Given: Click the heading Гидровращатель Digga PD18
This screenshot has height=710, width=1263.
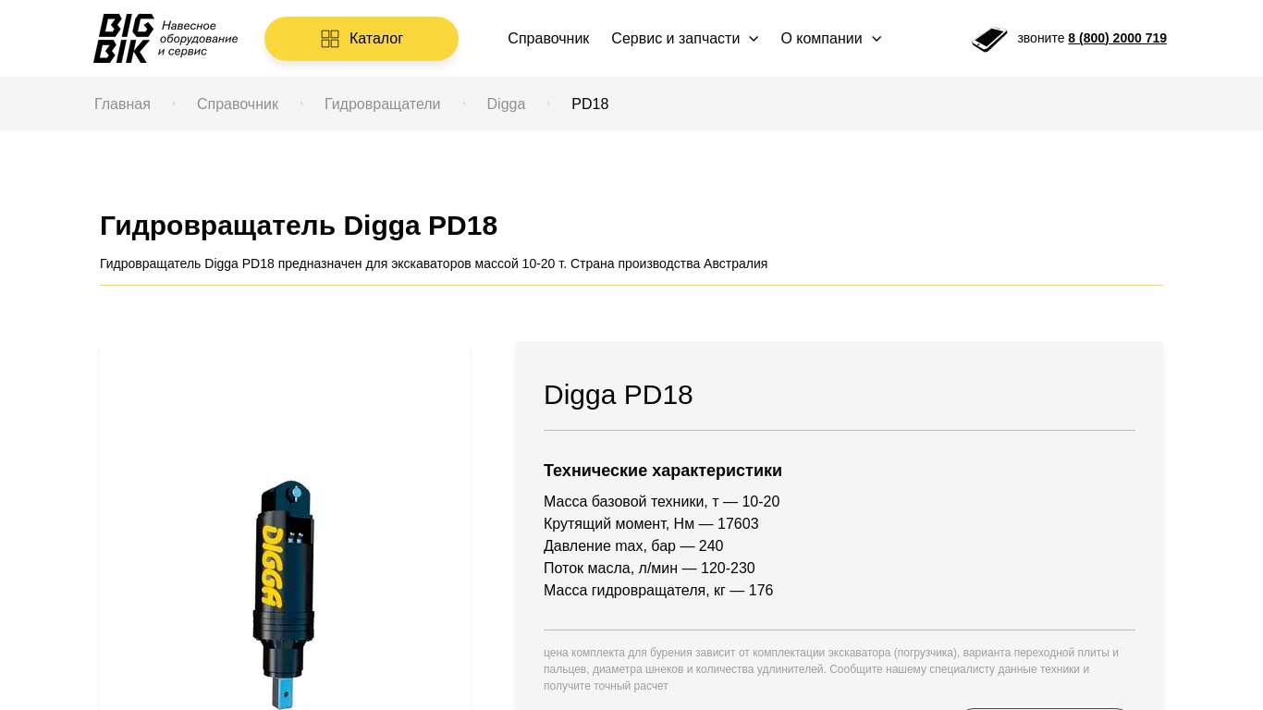Looking at the screenshot, I should (x=299, y=226).
